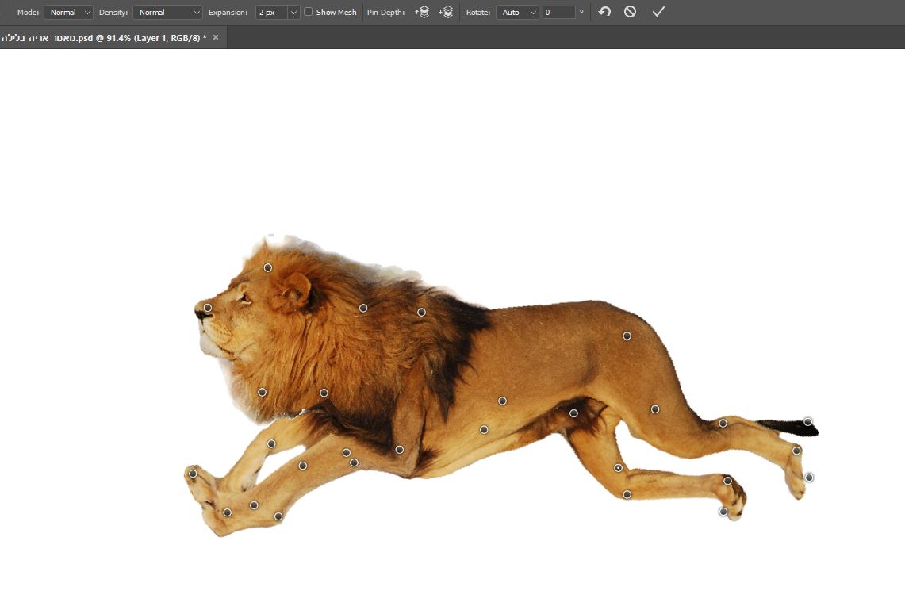The height and width of the screenshot is (614, 905).
Task: Select the pin on the front paw tip
Action: point(193,474)
